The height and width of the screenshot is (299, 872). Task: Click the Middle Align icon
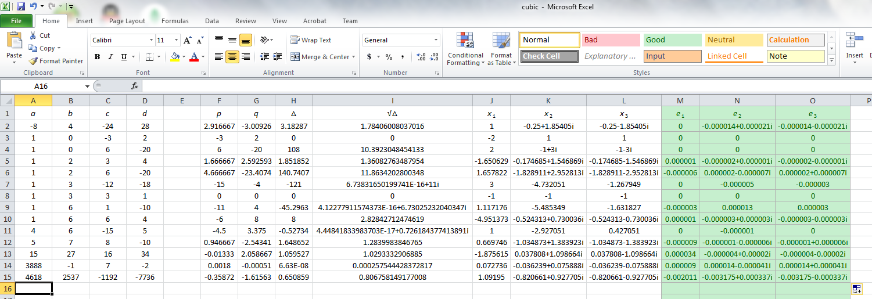click(232, 40)
